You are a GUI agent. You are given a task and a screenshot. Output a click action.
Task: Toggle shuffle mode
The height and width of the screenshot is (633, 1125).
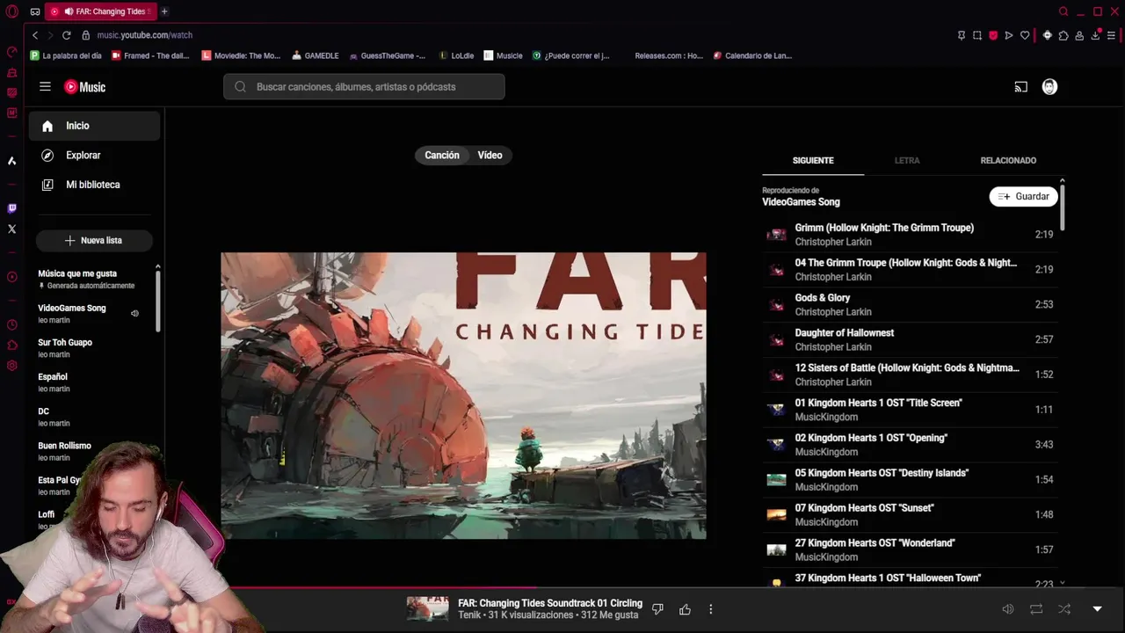tap(1064, 608)
